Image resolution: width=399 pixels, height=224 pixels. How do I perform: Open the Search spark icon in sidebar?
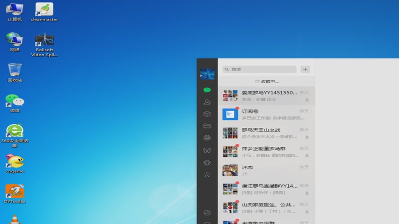click(x=207, y=175)
